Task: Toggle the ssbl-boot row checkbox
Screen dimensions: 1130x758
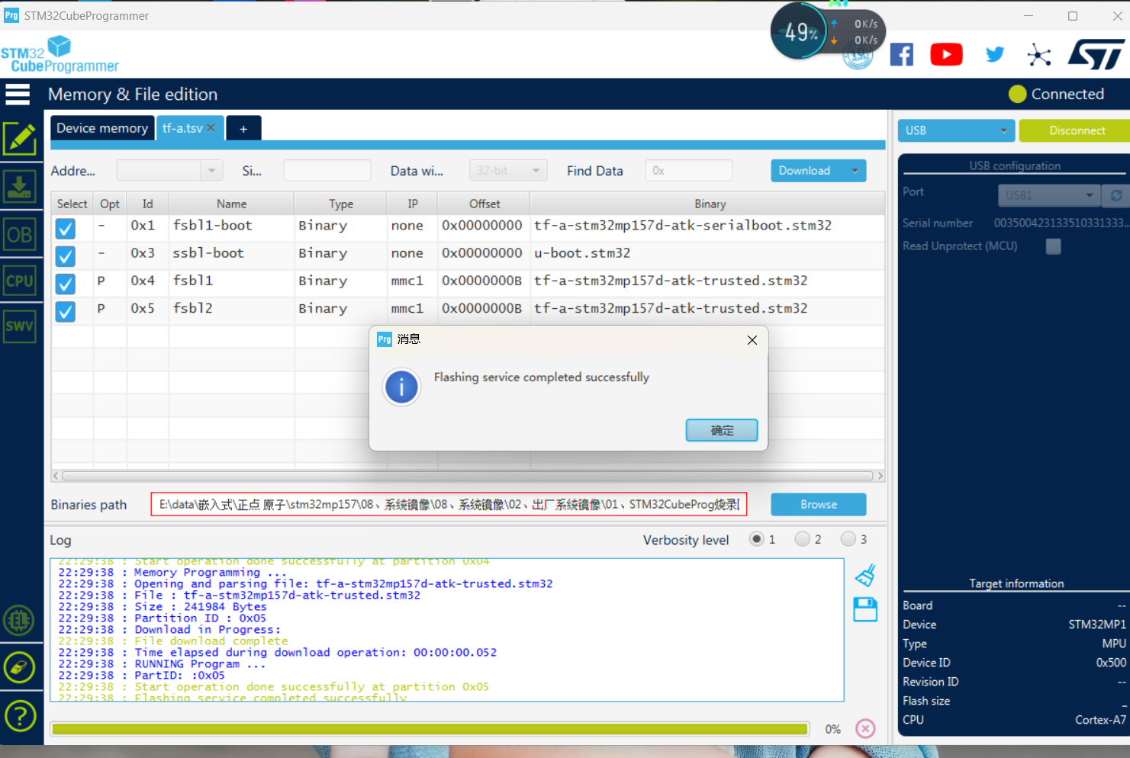Action: pos(66,255)
